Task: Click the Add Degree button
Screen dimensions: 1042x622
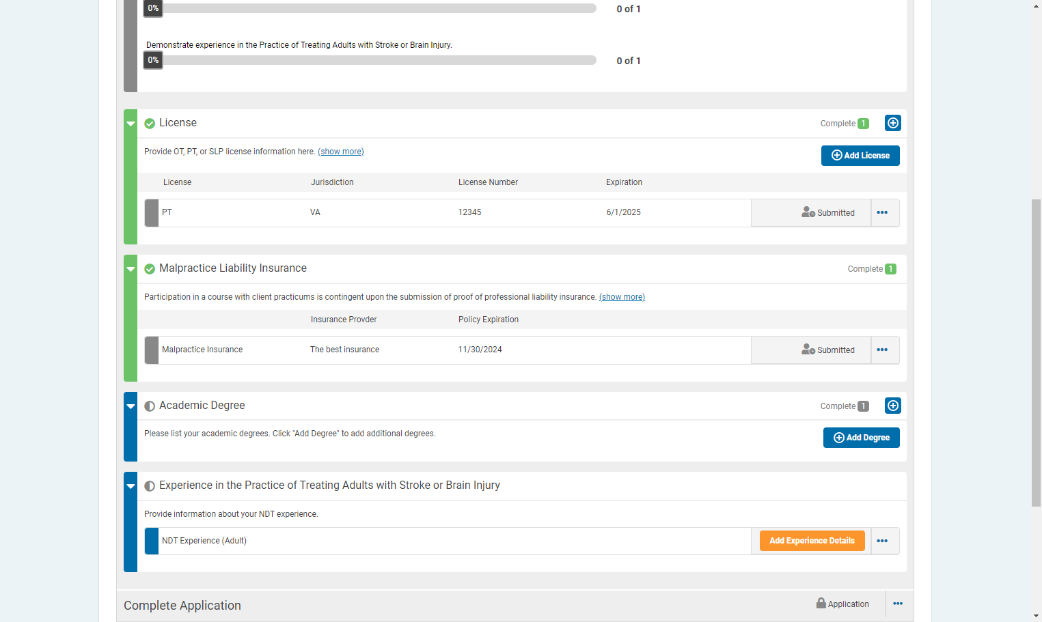Action: (861, 438)
